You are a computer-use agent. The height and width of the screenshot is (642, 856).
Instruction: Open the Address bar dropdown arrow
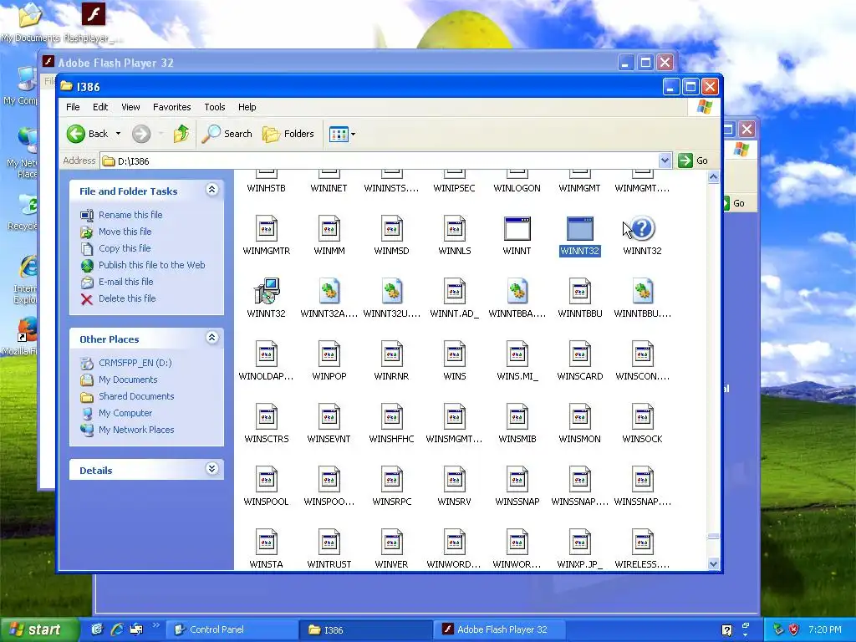click(665, 160)
